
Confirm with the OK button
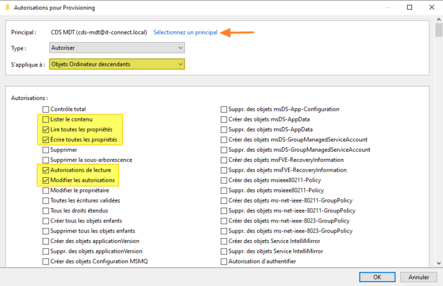377,277
